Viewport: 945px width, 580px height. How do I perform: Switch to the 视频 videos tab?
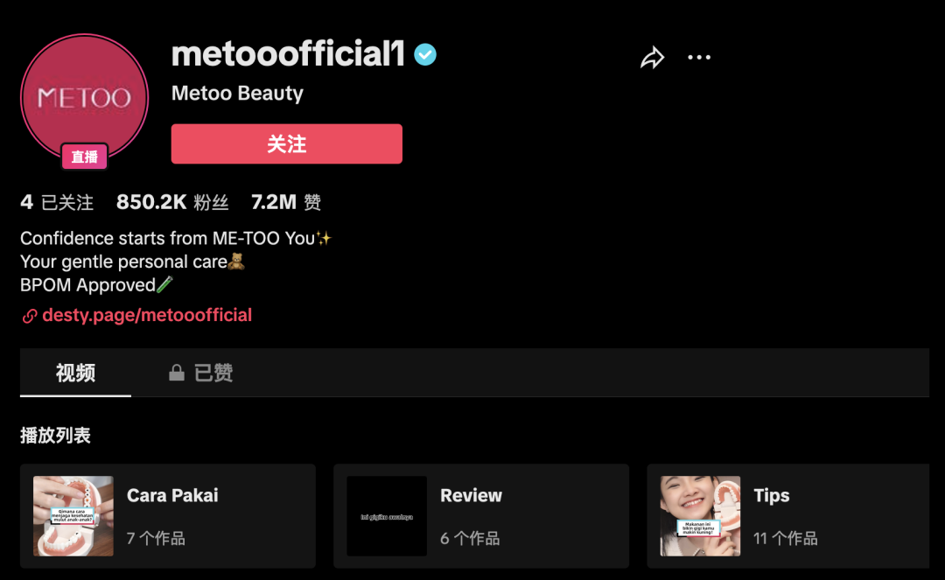[x=75, y=374]
